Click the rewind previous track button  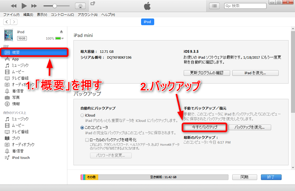coord(14,6)
